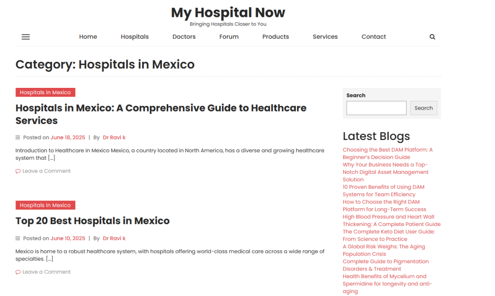Select Products in the navigation
495x296 pixels.
click(276, 37)
